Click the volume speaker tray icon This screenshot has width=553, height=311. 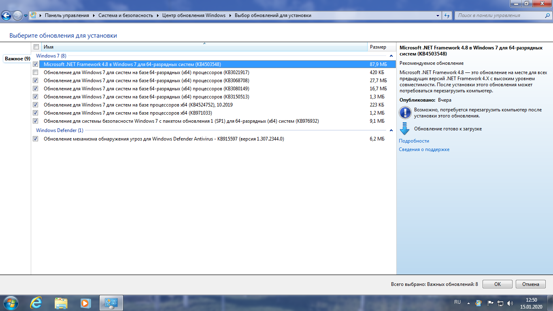(510, 302)
